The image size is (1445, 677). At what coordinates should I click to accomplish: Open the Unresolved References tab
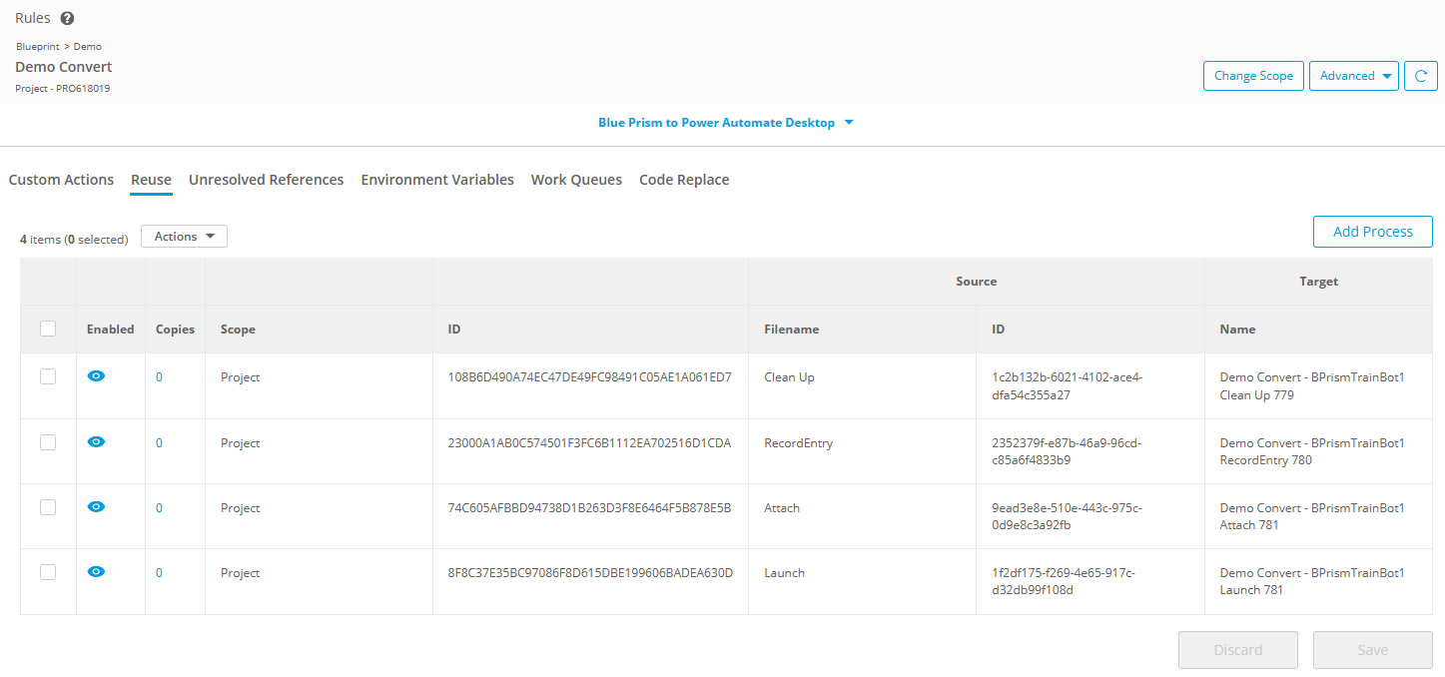(x=266, y=180)
